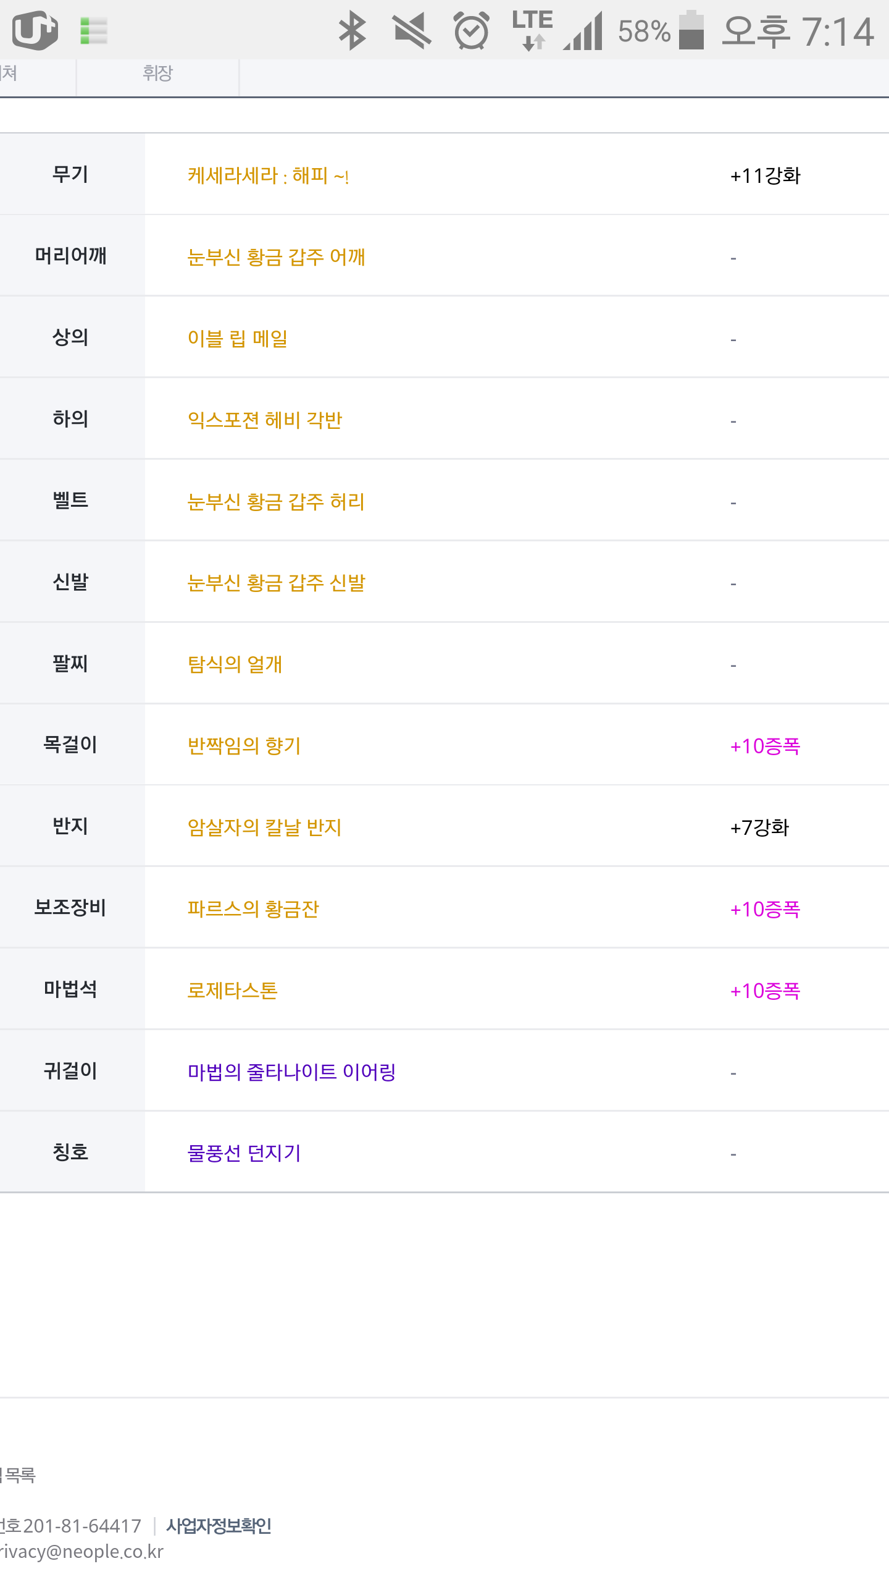Tap the battery level icon

pyautogui.click(x=691, y=30)
